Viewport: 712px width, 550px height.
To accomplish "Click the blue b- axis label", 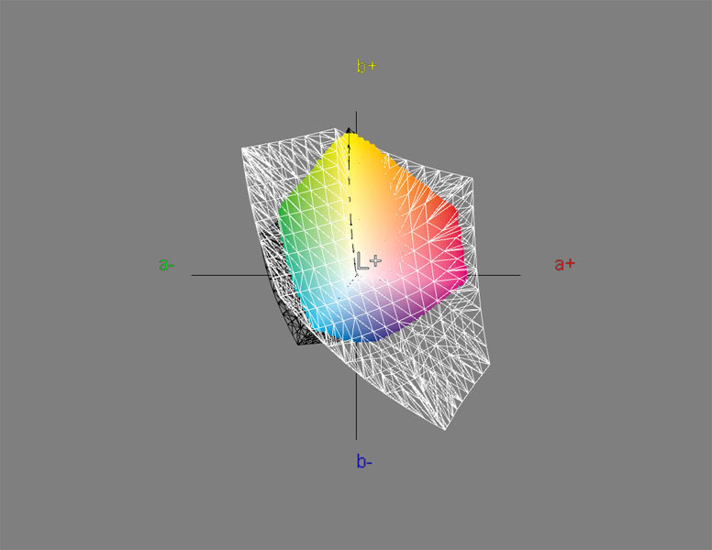I will 364,461.
